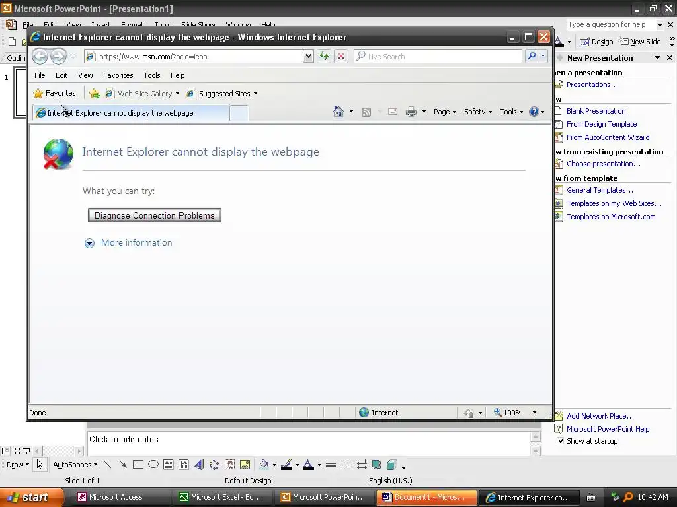This screenshot has width=677, height=507.
Task: Select the cannot display webpage tab
Action: (x=131, y=113)
